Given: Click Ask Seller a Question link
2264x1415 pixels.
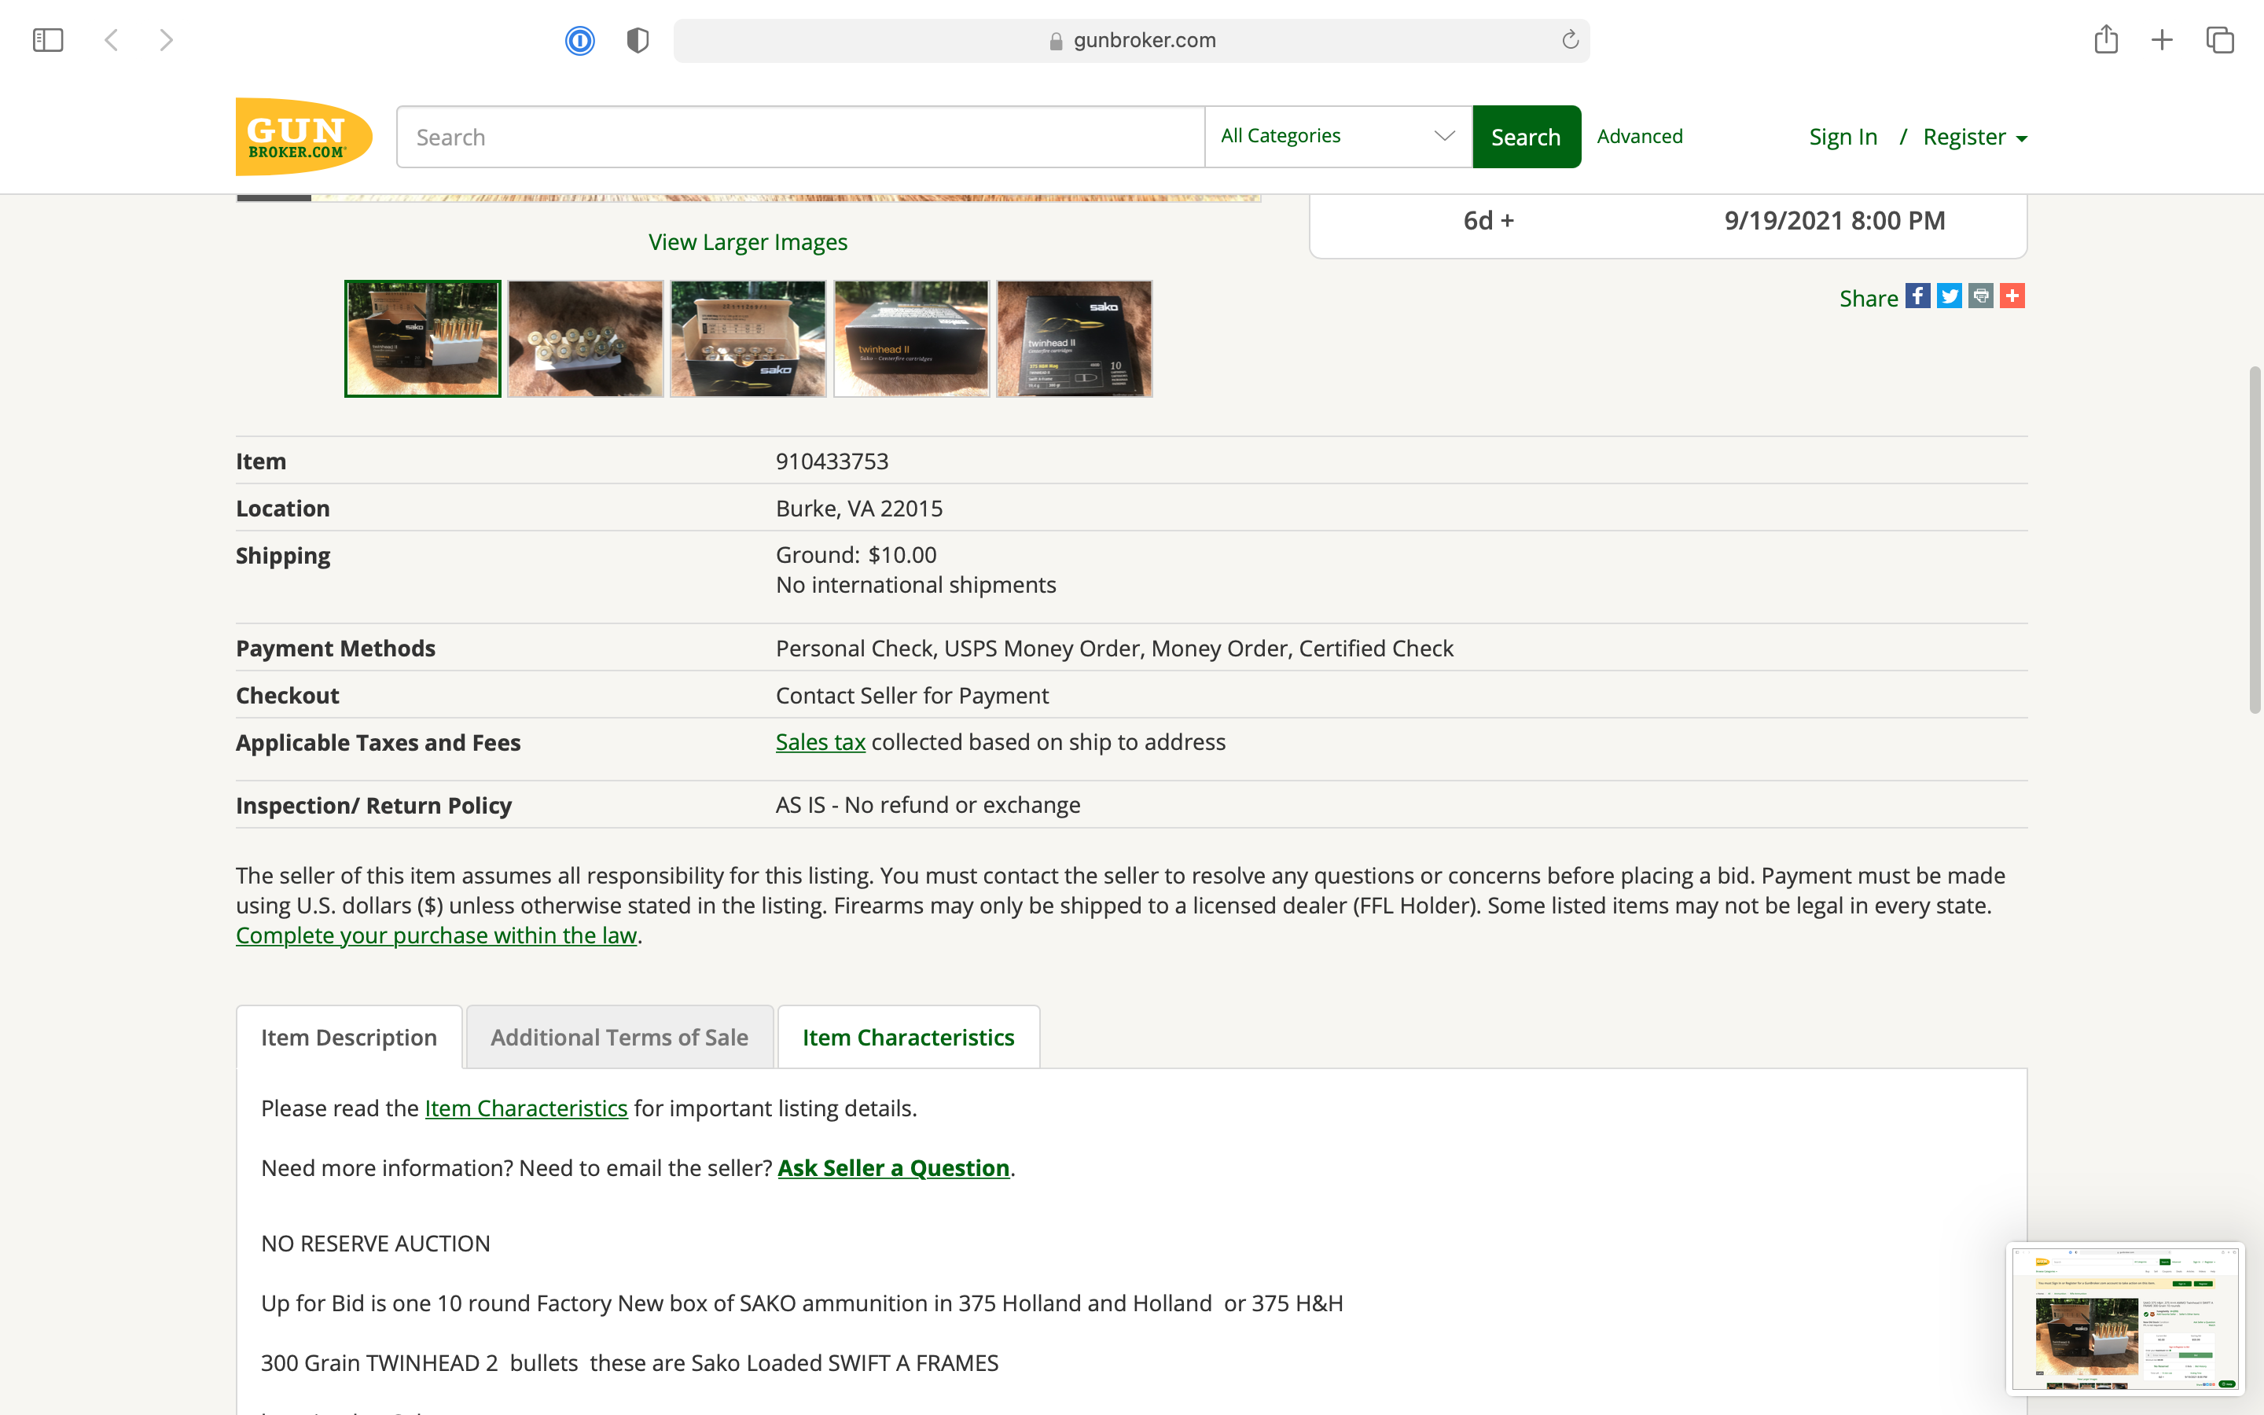Looking at the screenshot, I should pos(894,1168).
